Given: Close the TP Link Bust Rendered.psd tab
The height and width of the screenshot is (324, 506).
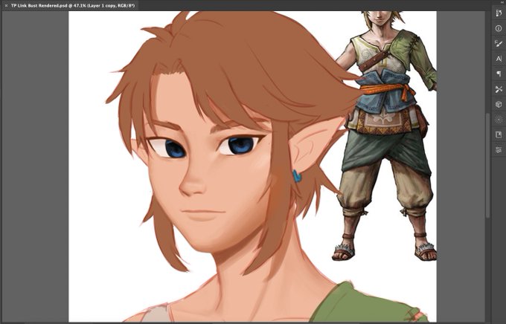Looking at the screenshot, I should 6,6.
